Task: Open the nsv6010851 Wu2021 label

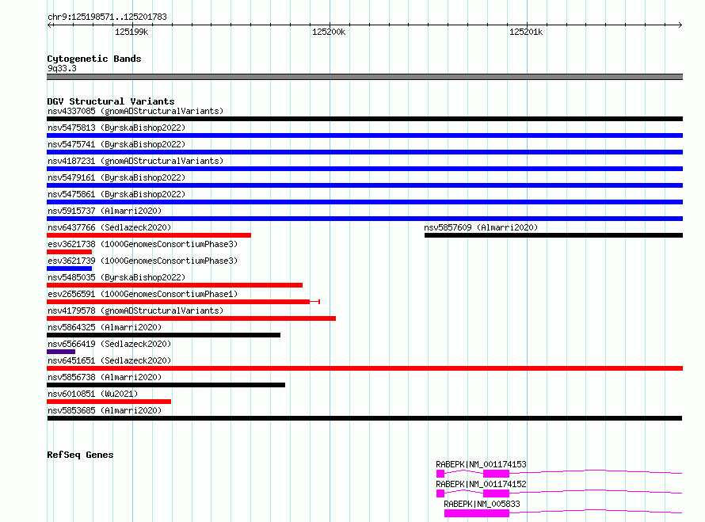Action: (93, 394)
